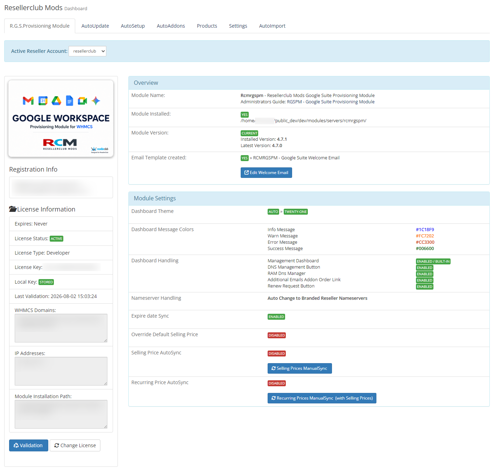
Task: Click the Overview panel header
Action: point(309,83)
